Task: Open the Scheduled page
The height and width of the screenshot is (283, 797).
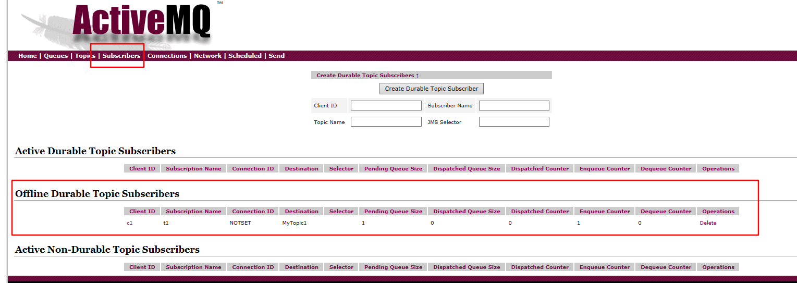Action: point(245,56)
